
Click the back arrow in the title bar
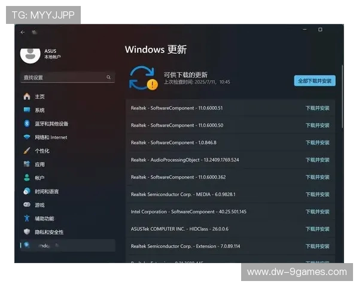[23, 32]
